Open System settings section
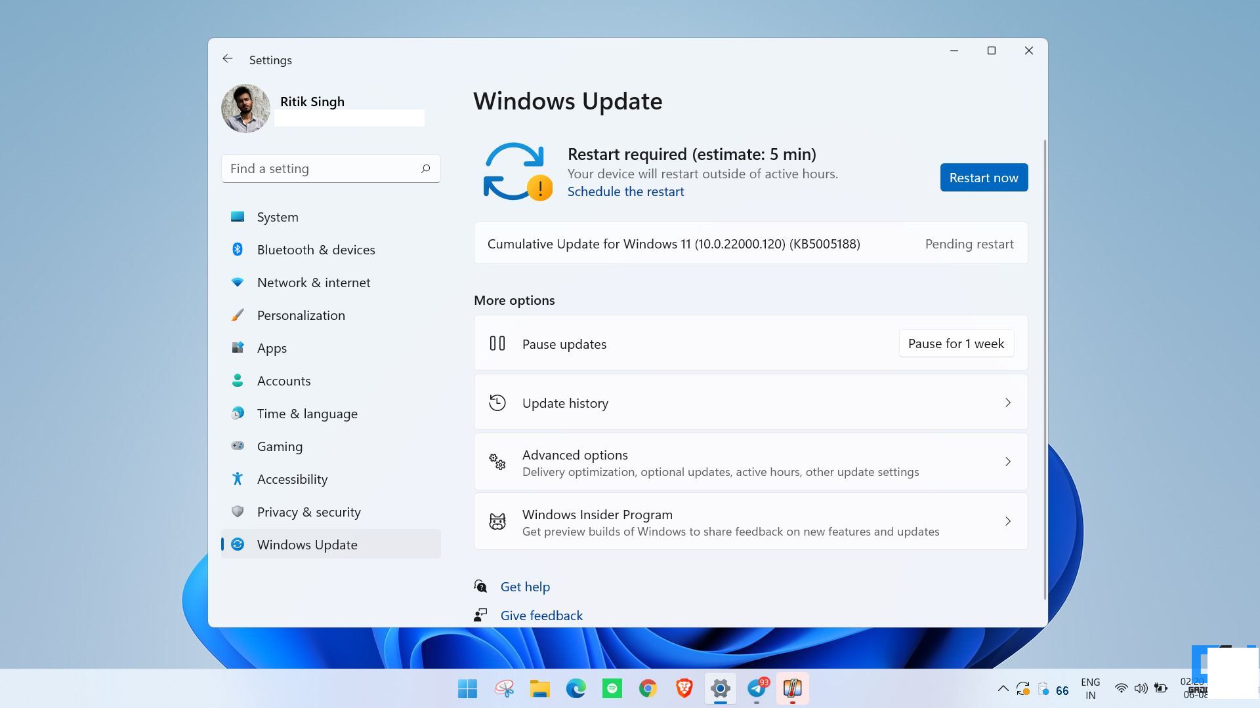This screenshot has height=708, width=1260. pyautogui.click(x=278, y=216)
